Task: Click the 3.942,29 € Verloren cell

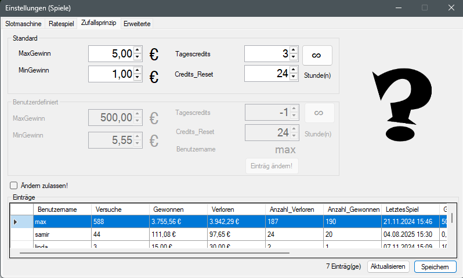Action: coord(236,222)
